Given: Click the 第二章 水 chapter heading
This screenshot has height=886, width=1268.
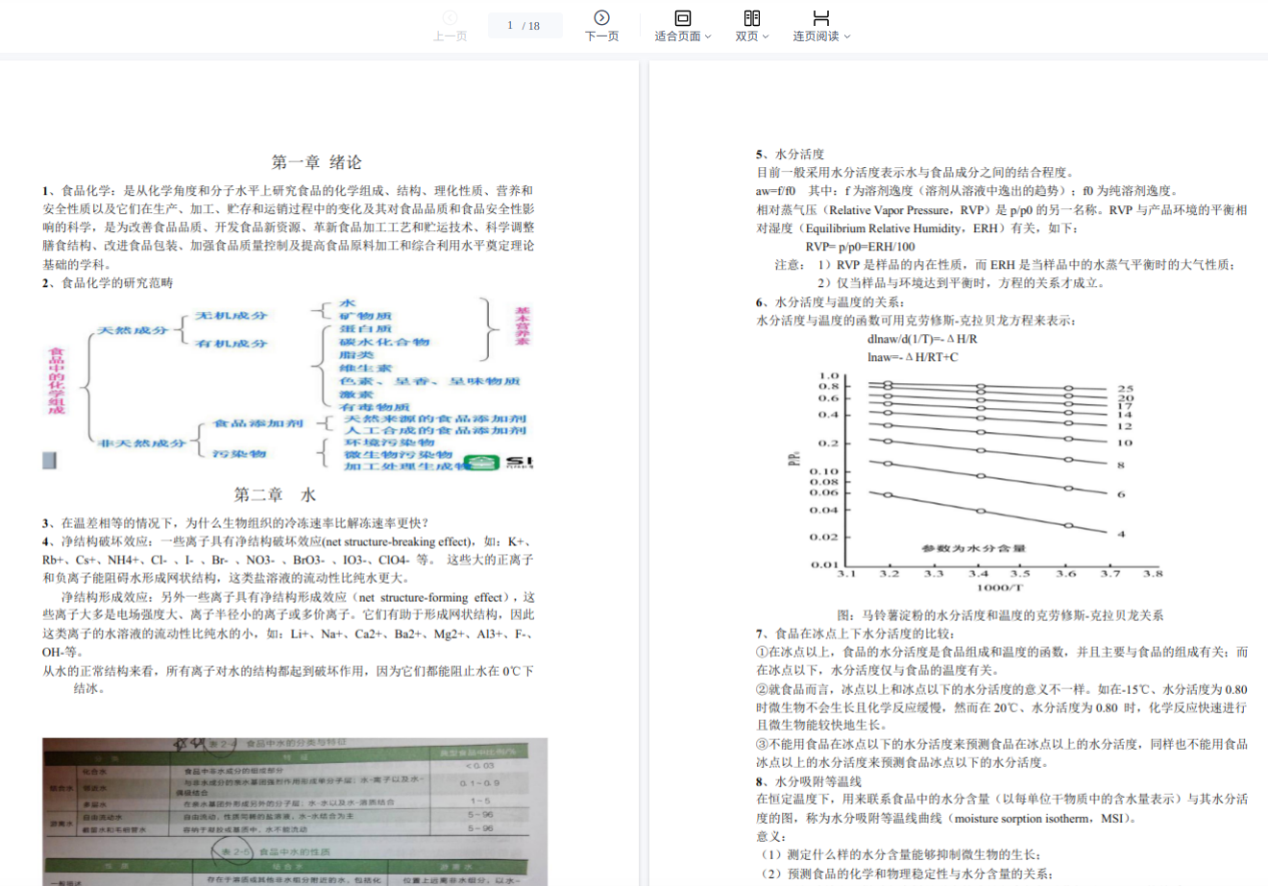Looking at the screenshot, I should tap(275, 495).
